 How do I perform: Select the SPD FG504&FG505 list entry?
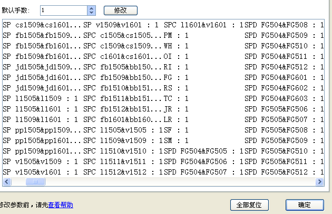coord(203,150)
